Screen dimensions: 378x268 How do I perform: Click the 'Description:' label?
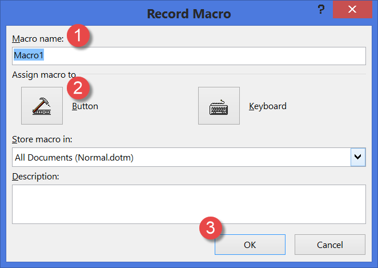click(36, 175)
